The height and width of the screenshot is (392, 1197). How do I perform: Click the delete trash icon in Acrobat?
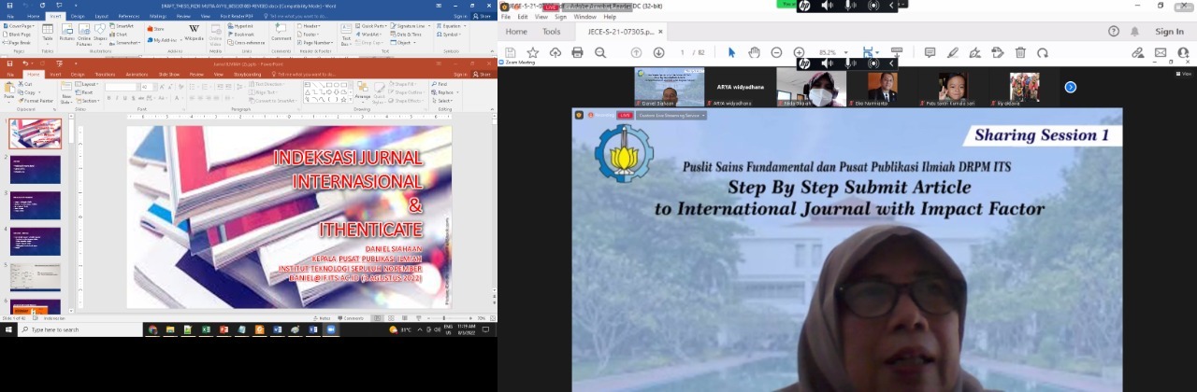[1020, 53]
